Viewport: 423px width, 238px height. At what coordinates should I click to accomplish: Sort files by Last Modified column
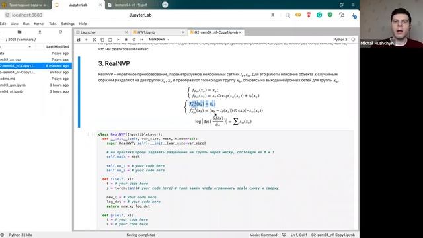(58, 47)
